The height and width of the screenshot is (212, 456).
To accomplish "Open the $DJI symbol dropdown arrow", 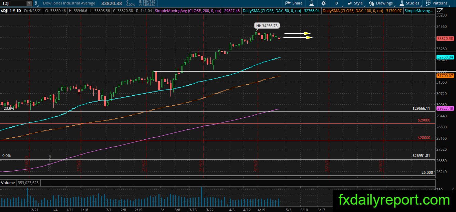I will coord(29,3).
